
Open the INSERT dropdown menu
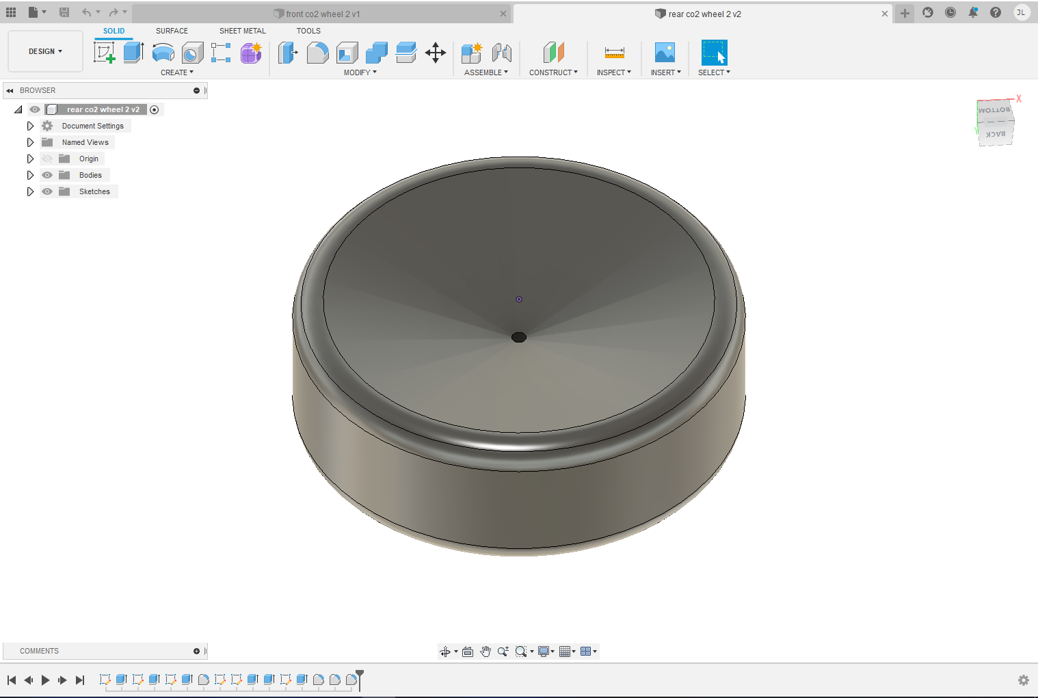click(666, 72)
